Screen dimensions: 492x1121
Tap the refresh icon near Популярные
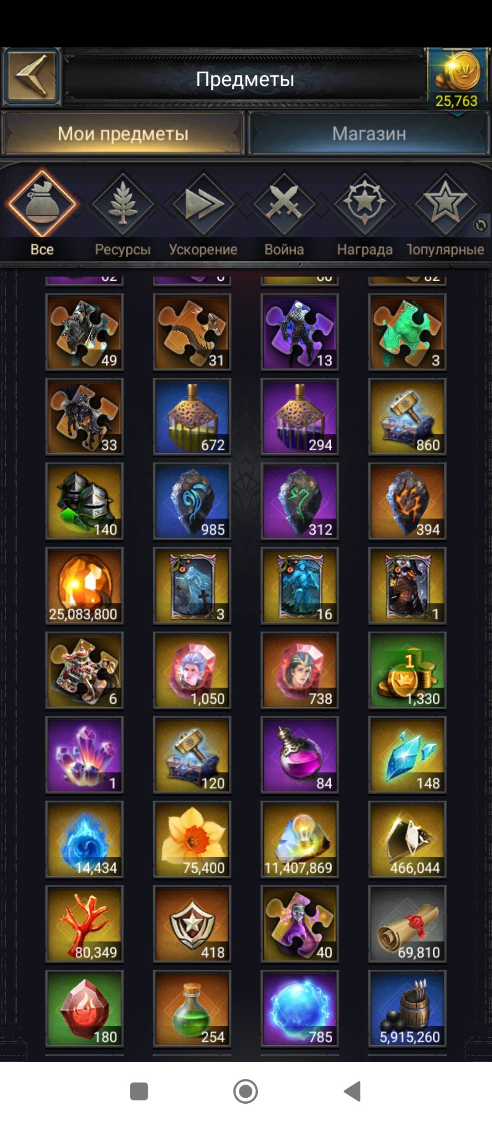pyautogui.click(x=480, y=225)
